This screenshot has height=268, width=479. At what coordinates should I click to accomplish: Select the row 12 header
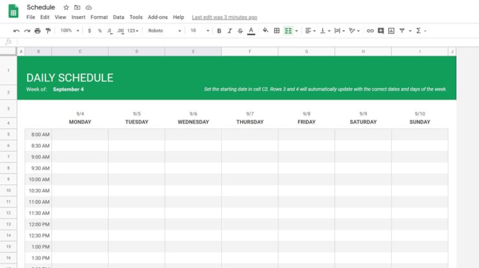coord(8,213)
